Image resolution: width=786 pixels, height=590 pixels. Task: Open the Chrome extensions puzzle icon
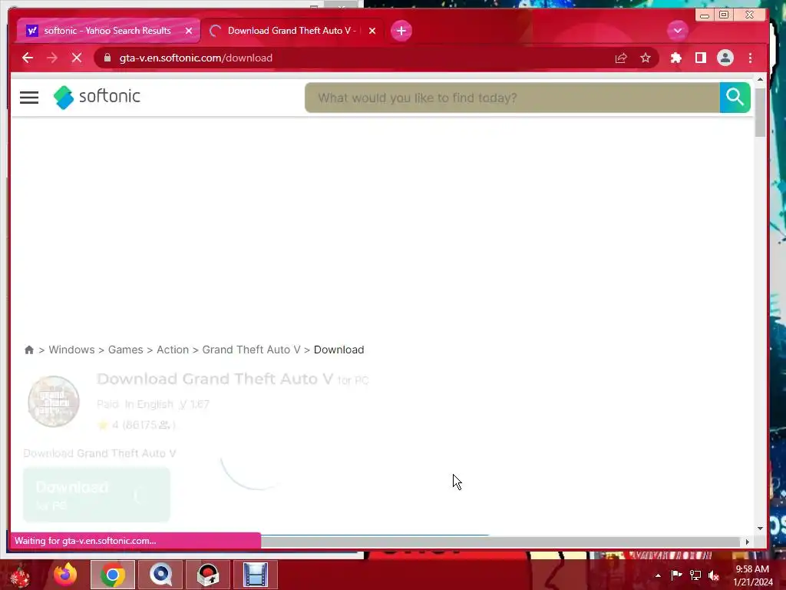[x=675, y=58]
